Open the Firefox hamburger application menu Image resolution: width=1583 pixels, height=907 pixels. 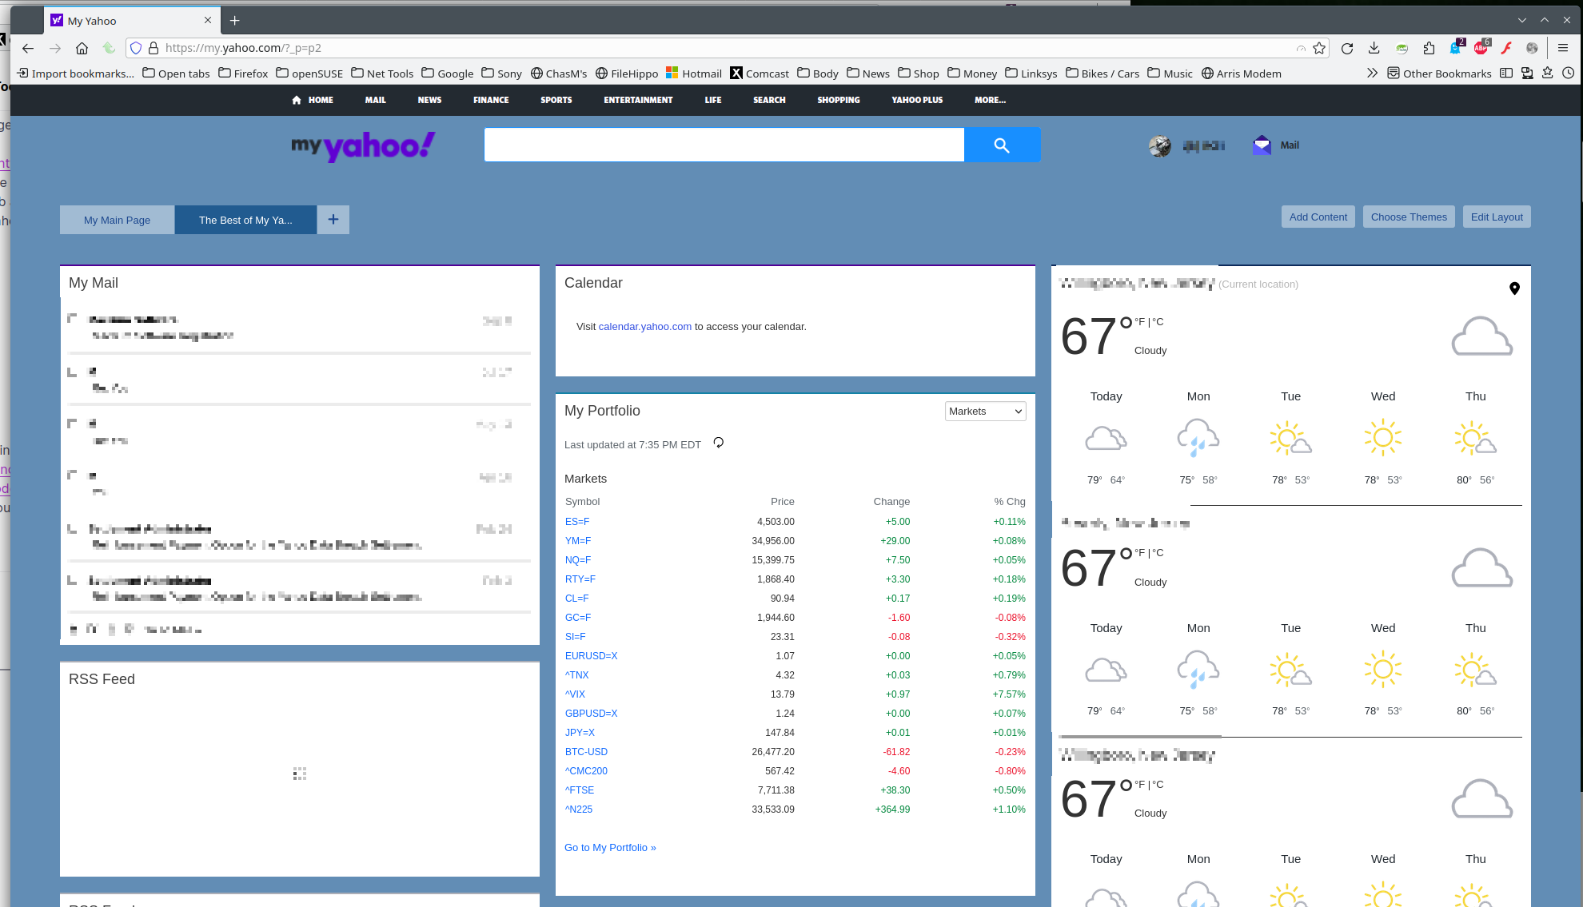1563,48
